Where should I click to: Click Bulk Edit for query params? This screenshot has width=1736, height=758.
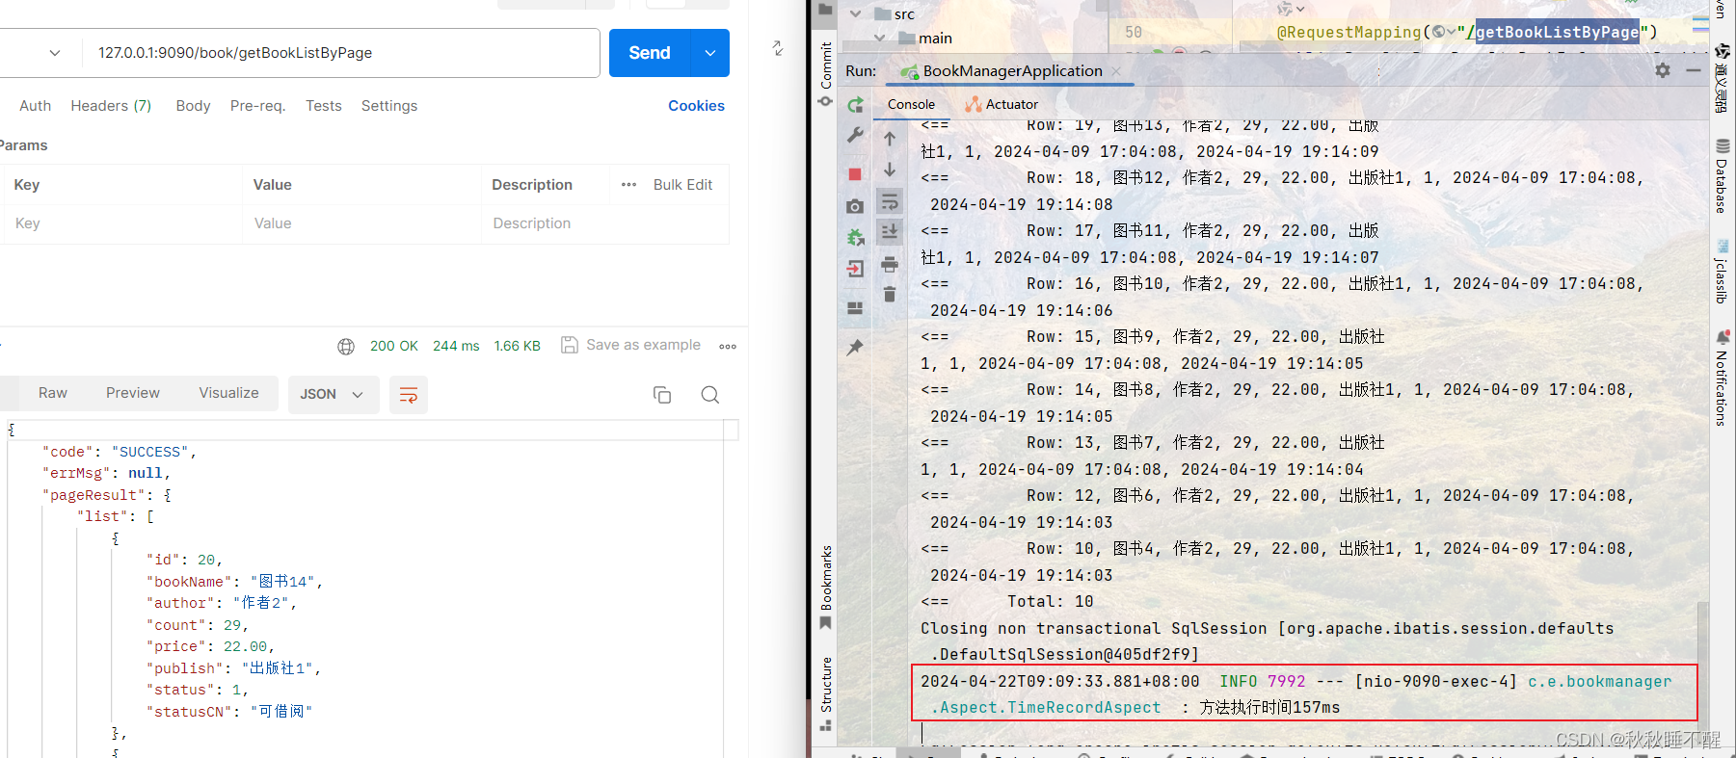coord(683,185)
